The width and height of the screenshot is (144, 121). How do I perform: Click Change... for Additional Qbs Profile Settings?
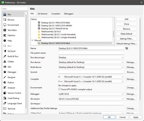tap(131, 108)
